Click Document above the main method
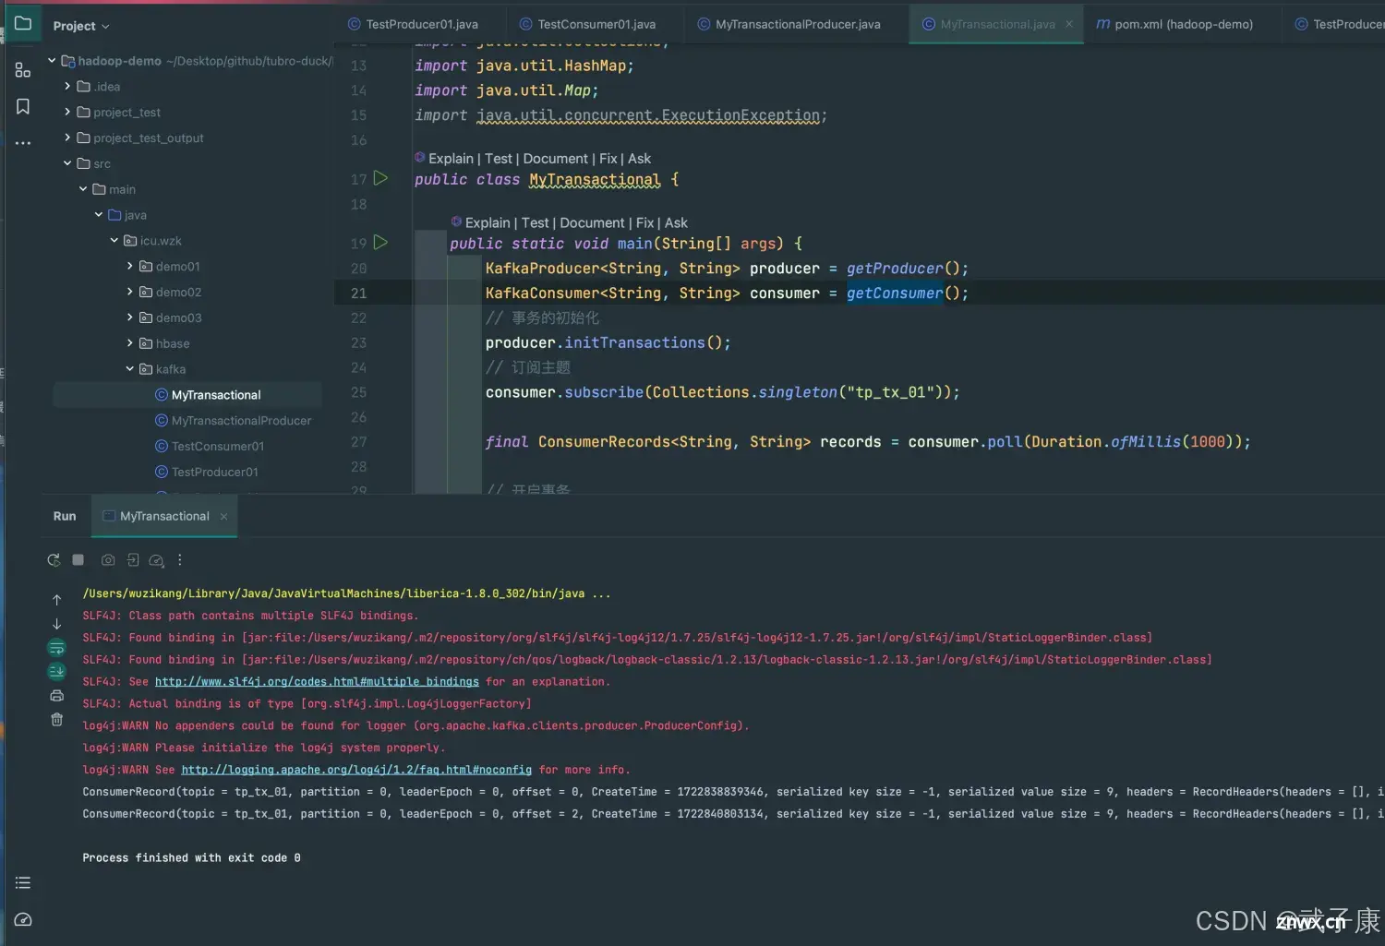The width and height of the screenshot is (1385, 946). coord(592,223)
